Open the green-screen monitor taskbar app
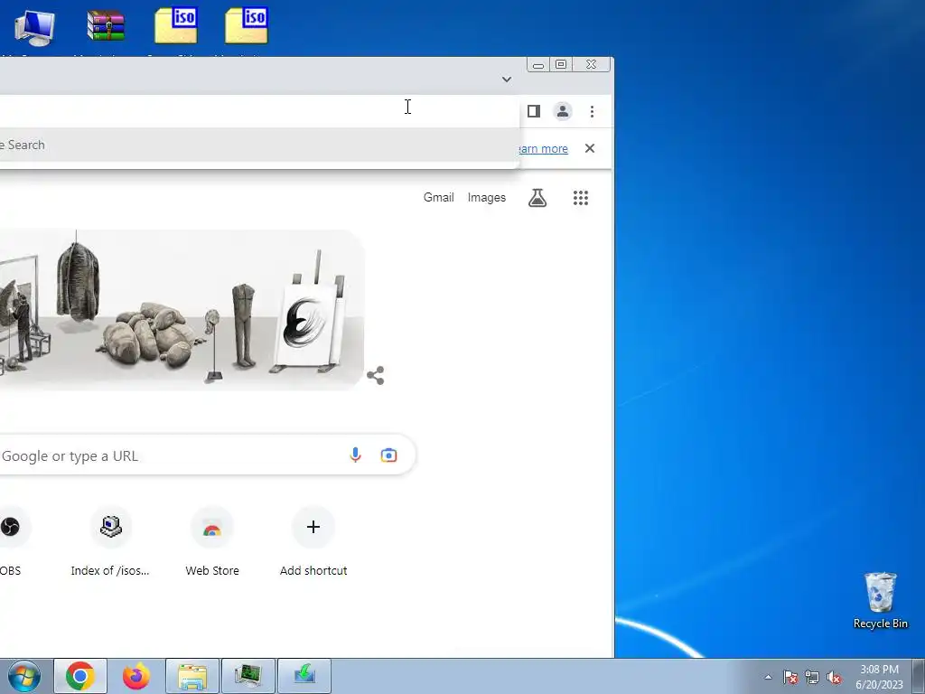Image resolution: width=925 pixels, height=694 pixels. click(x=248, y=676)
